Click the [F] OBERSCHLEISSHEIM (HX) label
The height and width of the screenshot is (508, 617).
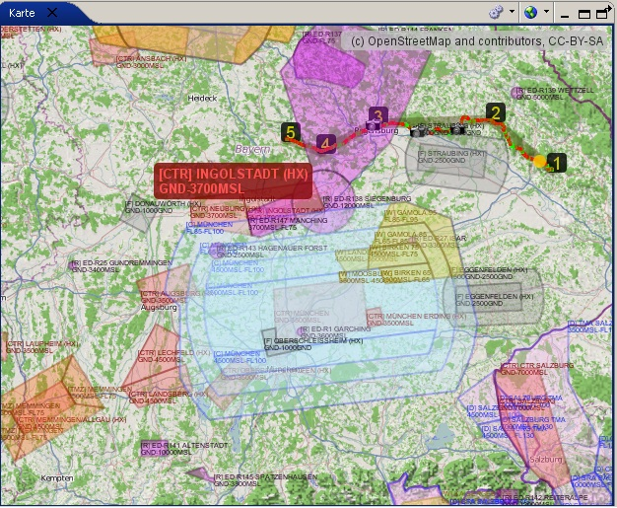click(x=313, y=344)
